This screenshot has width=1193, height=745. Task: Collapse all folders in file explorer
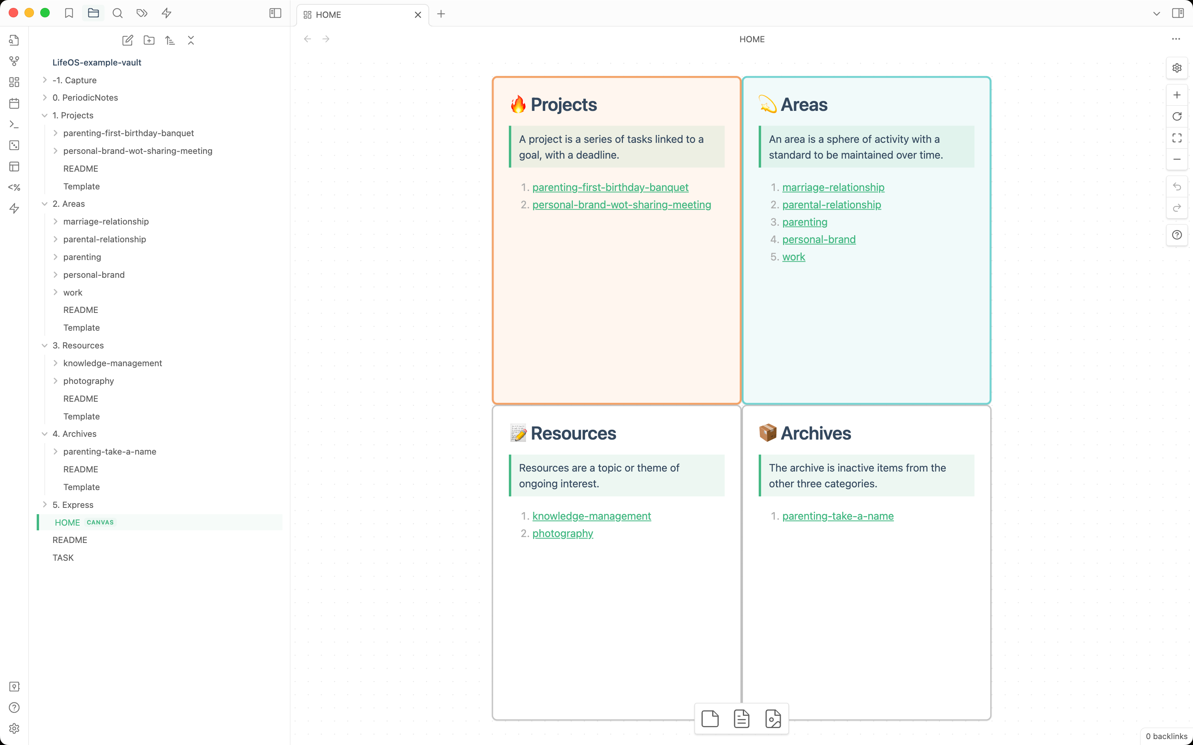191,40
